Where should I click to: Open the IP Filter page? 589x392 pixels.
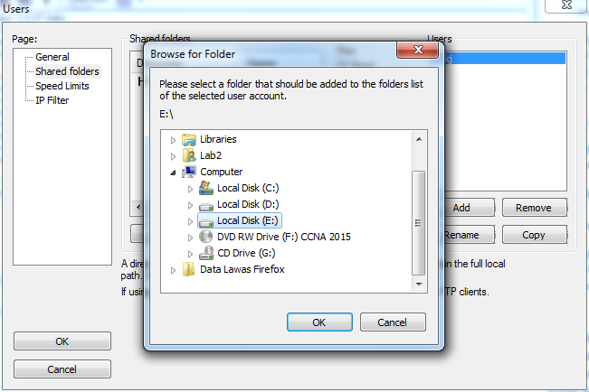click(52, 100)
